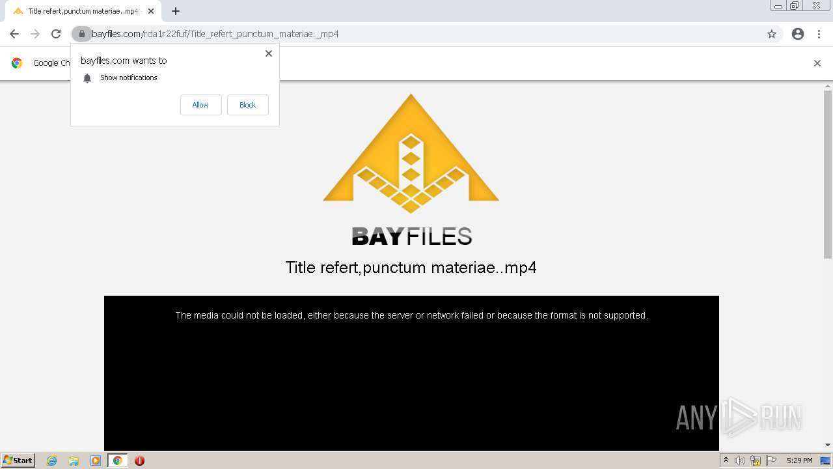Launch Internet Explorer from the taskbar
The width and height of the screenshot is (833, 469).
tap(52, 461)
